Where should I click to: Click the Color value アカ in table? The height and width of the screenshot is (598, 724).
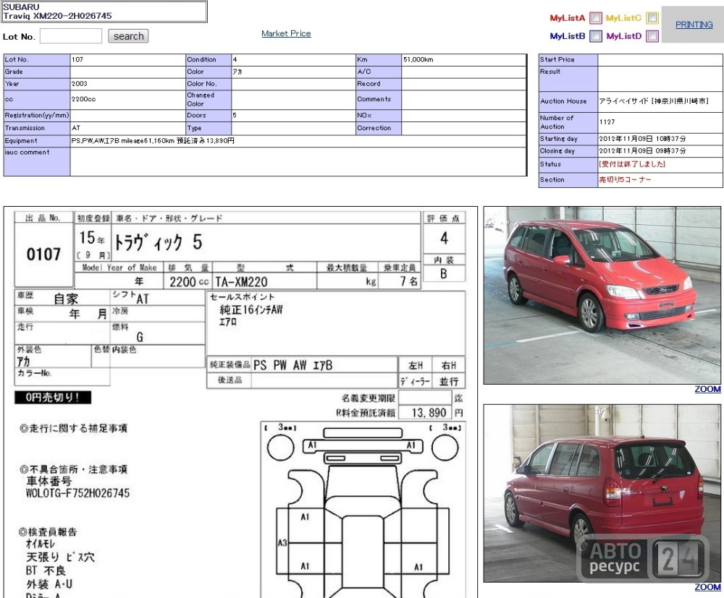click(237, 72)
